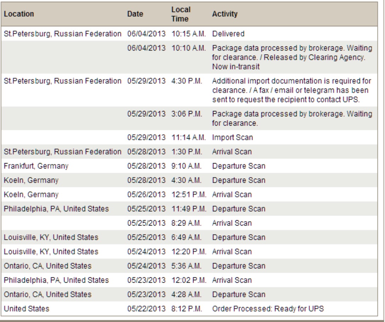385x322 pixels.
Task: Click the Import Scan activity entry
Action: point(233,138)
